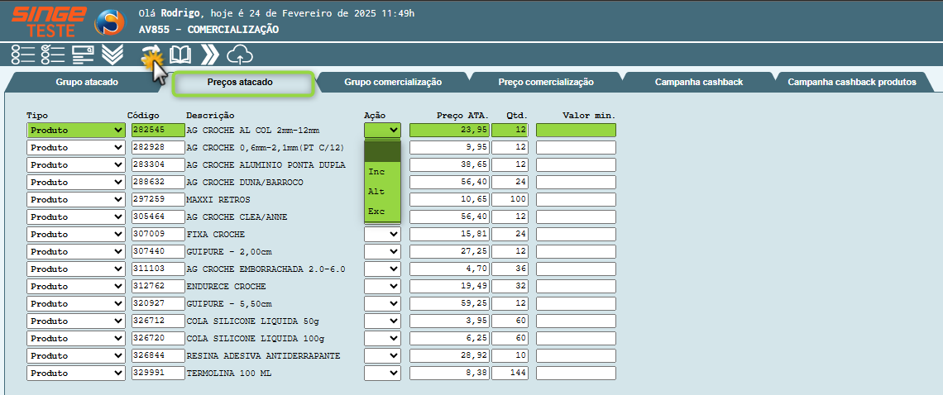Click the double chevron down icon
The width and height of the screenshot is (943, 395).
coord(112,55)
